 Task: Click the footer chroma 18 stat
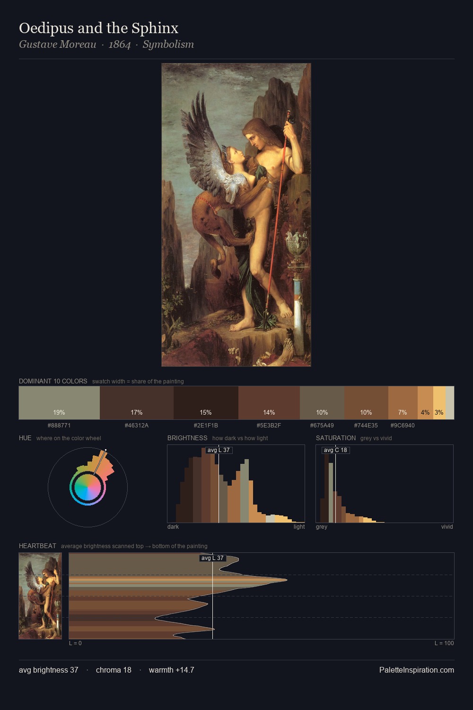[114, 670]
